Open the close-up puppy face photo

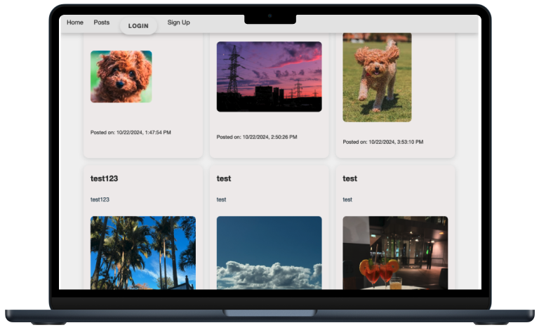[121, 77]
